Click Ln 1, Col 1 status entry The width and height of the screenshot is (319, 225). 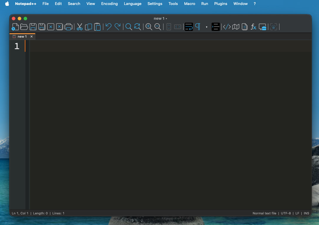point(20,213)
